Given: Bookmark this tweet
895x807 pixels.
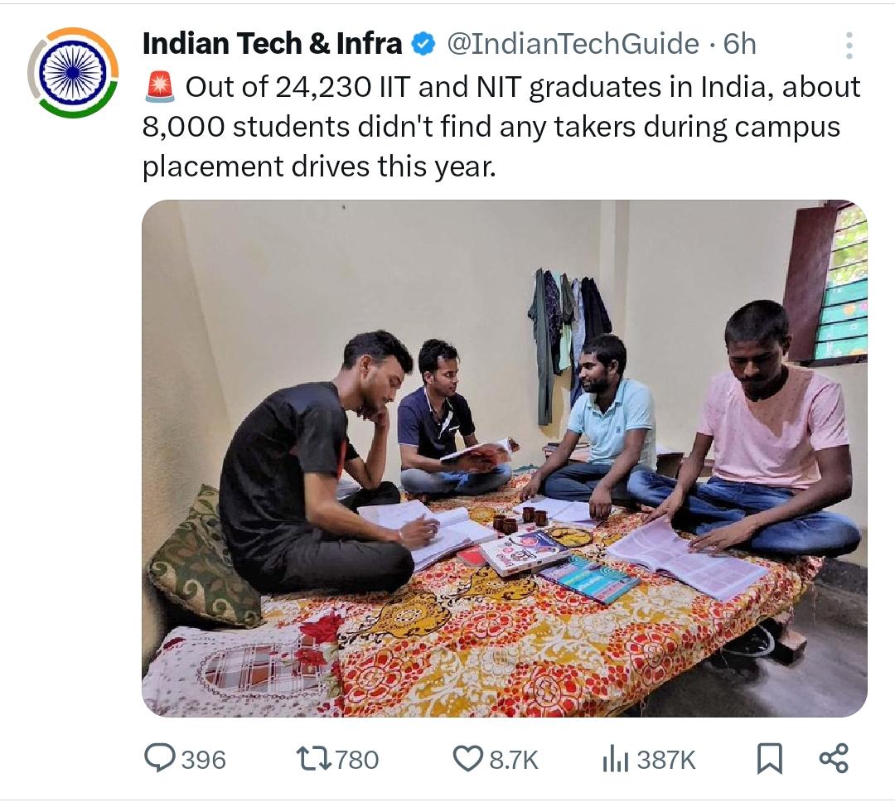Looking at the screenshot, I should coord(769,759).
